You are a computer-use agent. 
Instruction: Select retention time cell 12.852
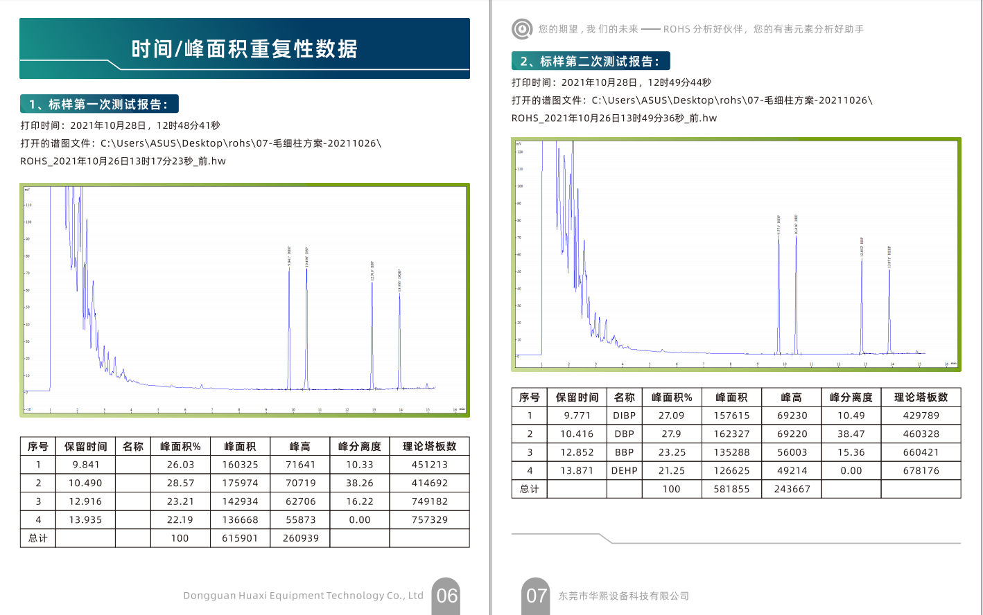[x=577, y=452]
